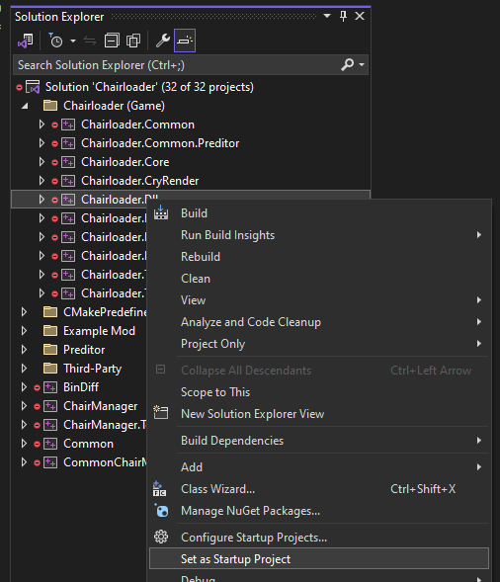Pin the Solution Explorer panel

(343, 16)
